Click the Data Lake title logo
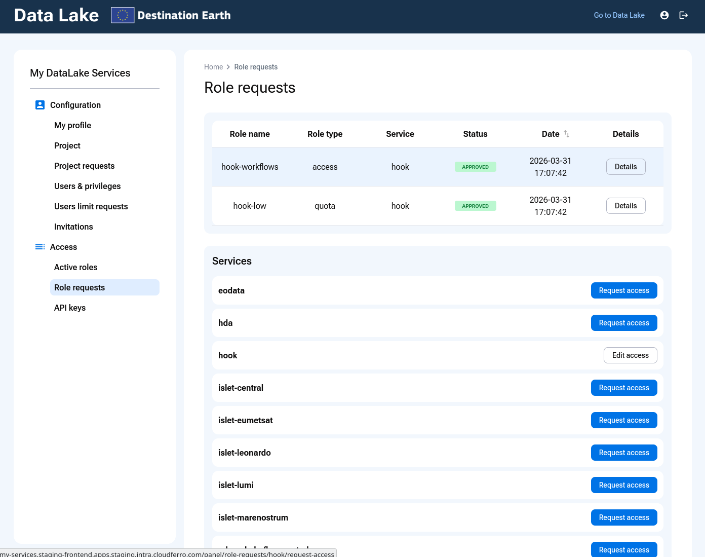 pyautogui.click(x=57, y=15)
